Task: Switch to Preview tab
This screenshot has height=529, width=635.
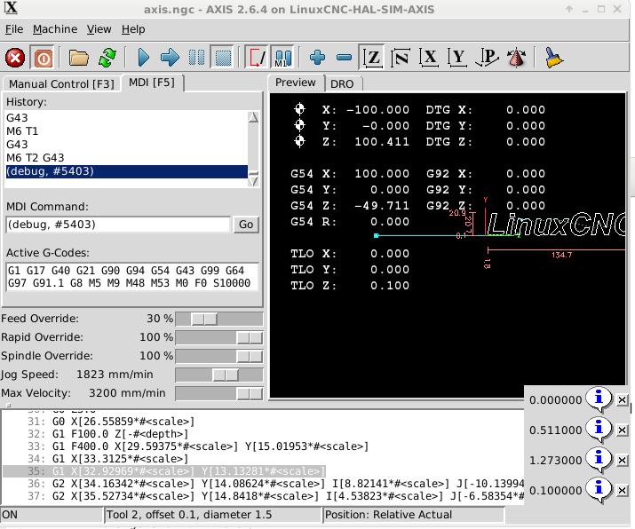Action: click(296, 83)
